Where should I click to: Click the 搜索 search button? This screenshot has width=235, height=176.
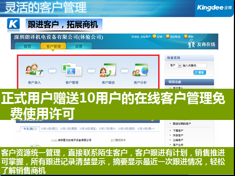[200, 72]
